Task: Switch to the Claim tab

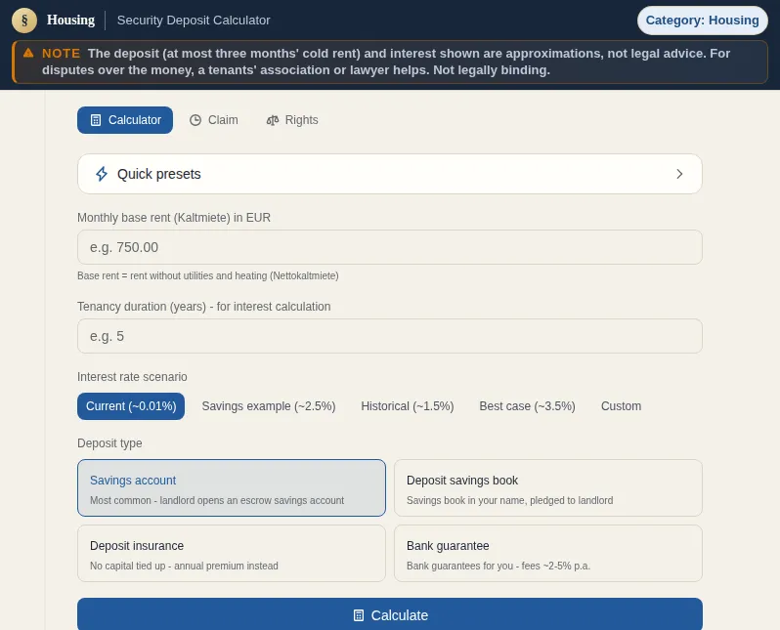Action: click(x=214, y=120)
